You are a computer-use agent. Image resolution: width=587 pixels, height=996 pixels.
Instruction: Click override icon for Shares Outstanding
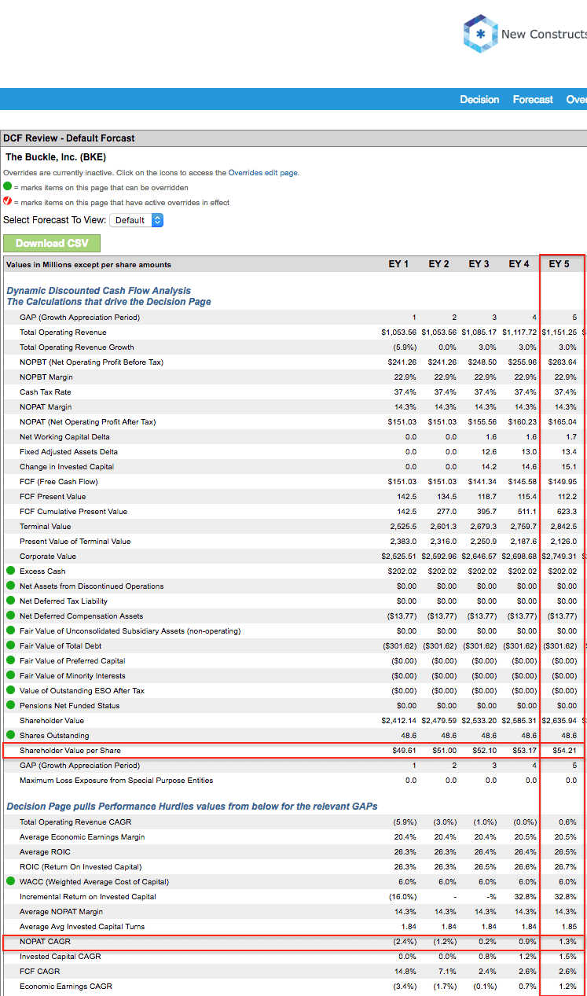click(x=10, y=735)
